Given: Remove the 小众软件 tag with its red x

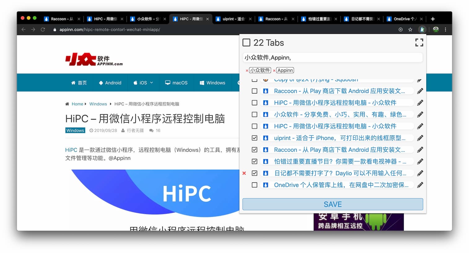Looking at the screenshot, I should click(247, 71).
